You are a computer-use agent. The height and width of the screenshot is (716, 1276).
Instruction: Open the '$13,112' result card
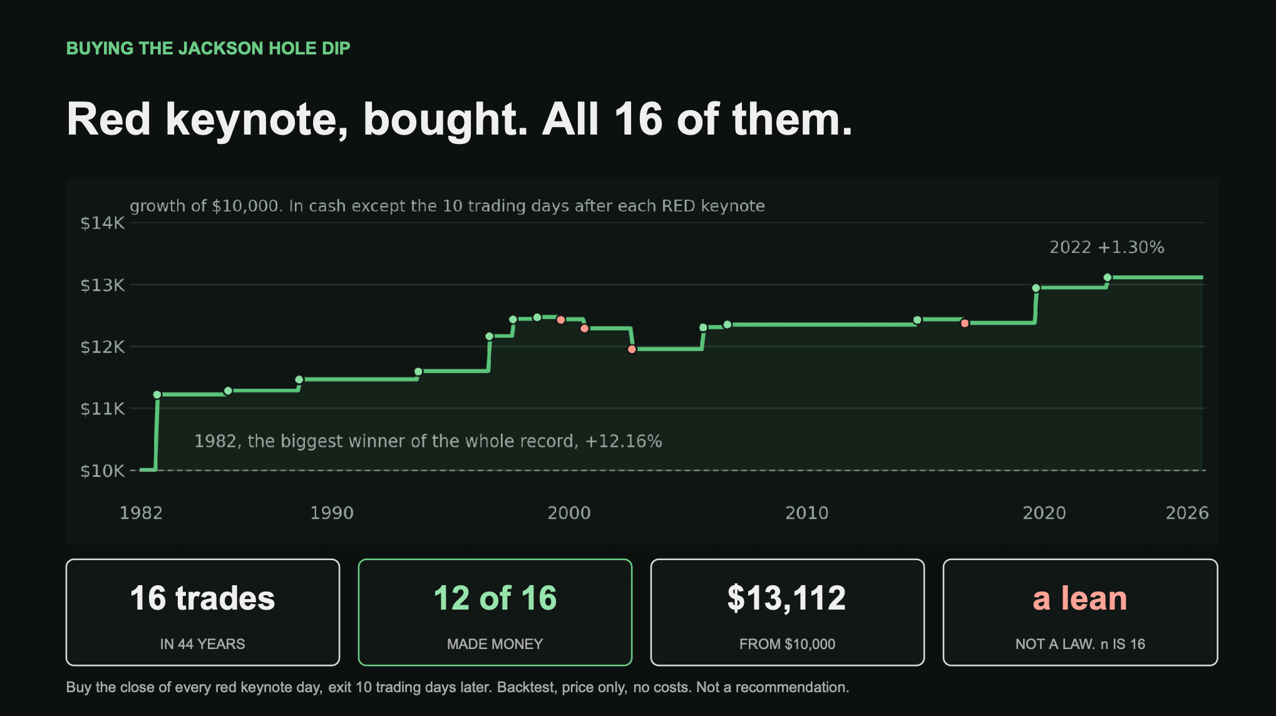787,612
